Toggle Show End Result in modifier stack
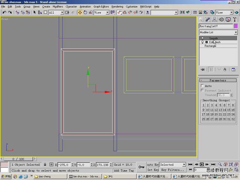The height and width of the screenshot is (180, 240). pos(211,69)
